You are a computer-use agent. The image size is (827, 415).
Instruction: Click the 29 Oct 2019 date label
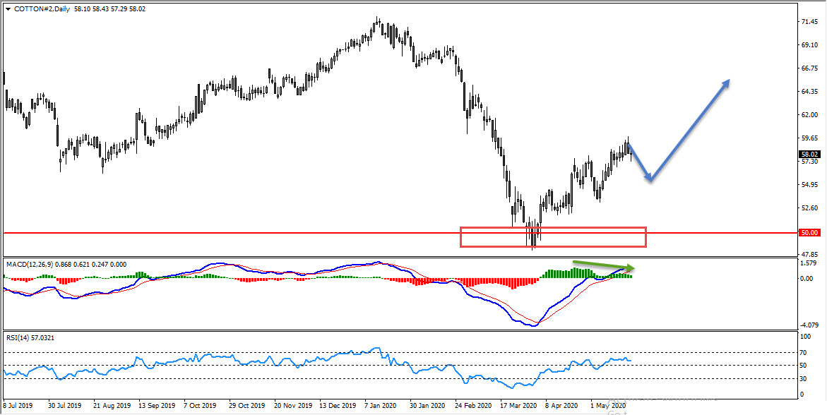pyautogui.click(x=246, y=407)
